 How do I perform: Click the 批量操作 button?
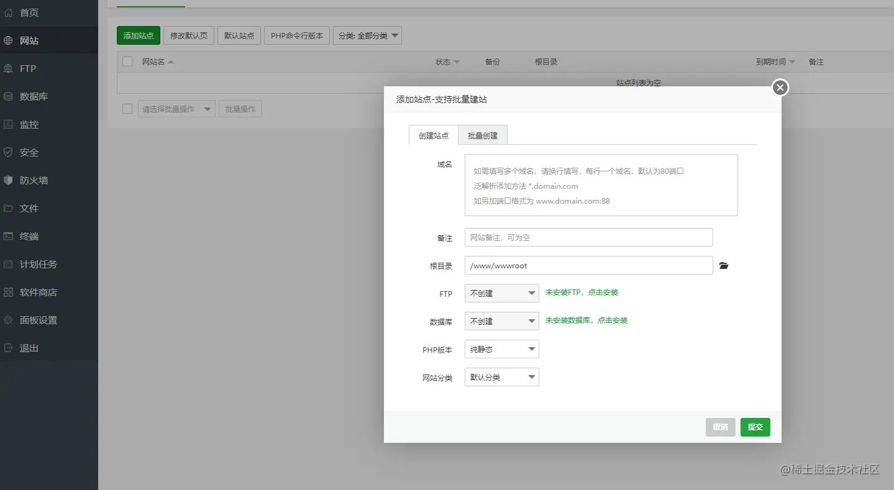[240, 109]
